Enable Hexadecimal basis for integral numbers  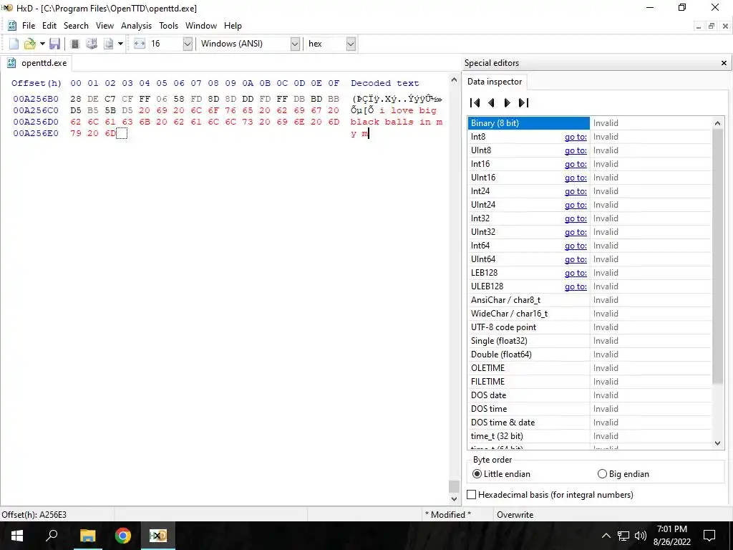pos(550,494)
